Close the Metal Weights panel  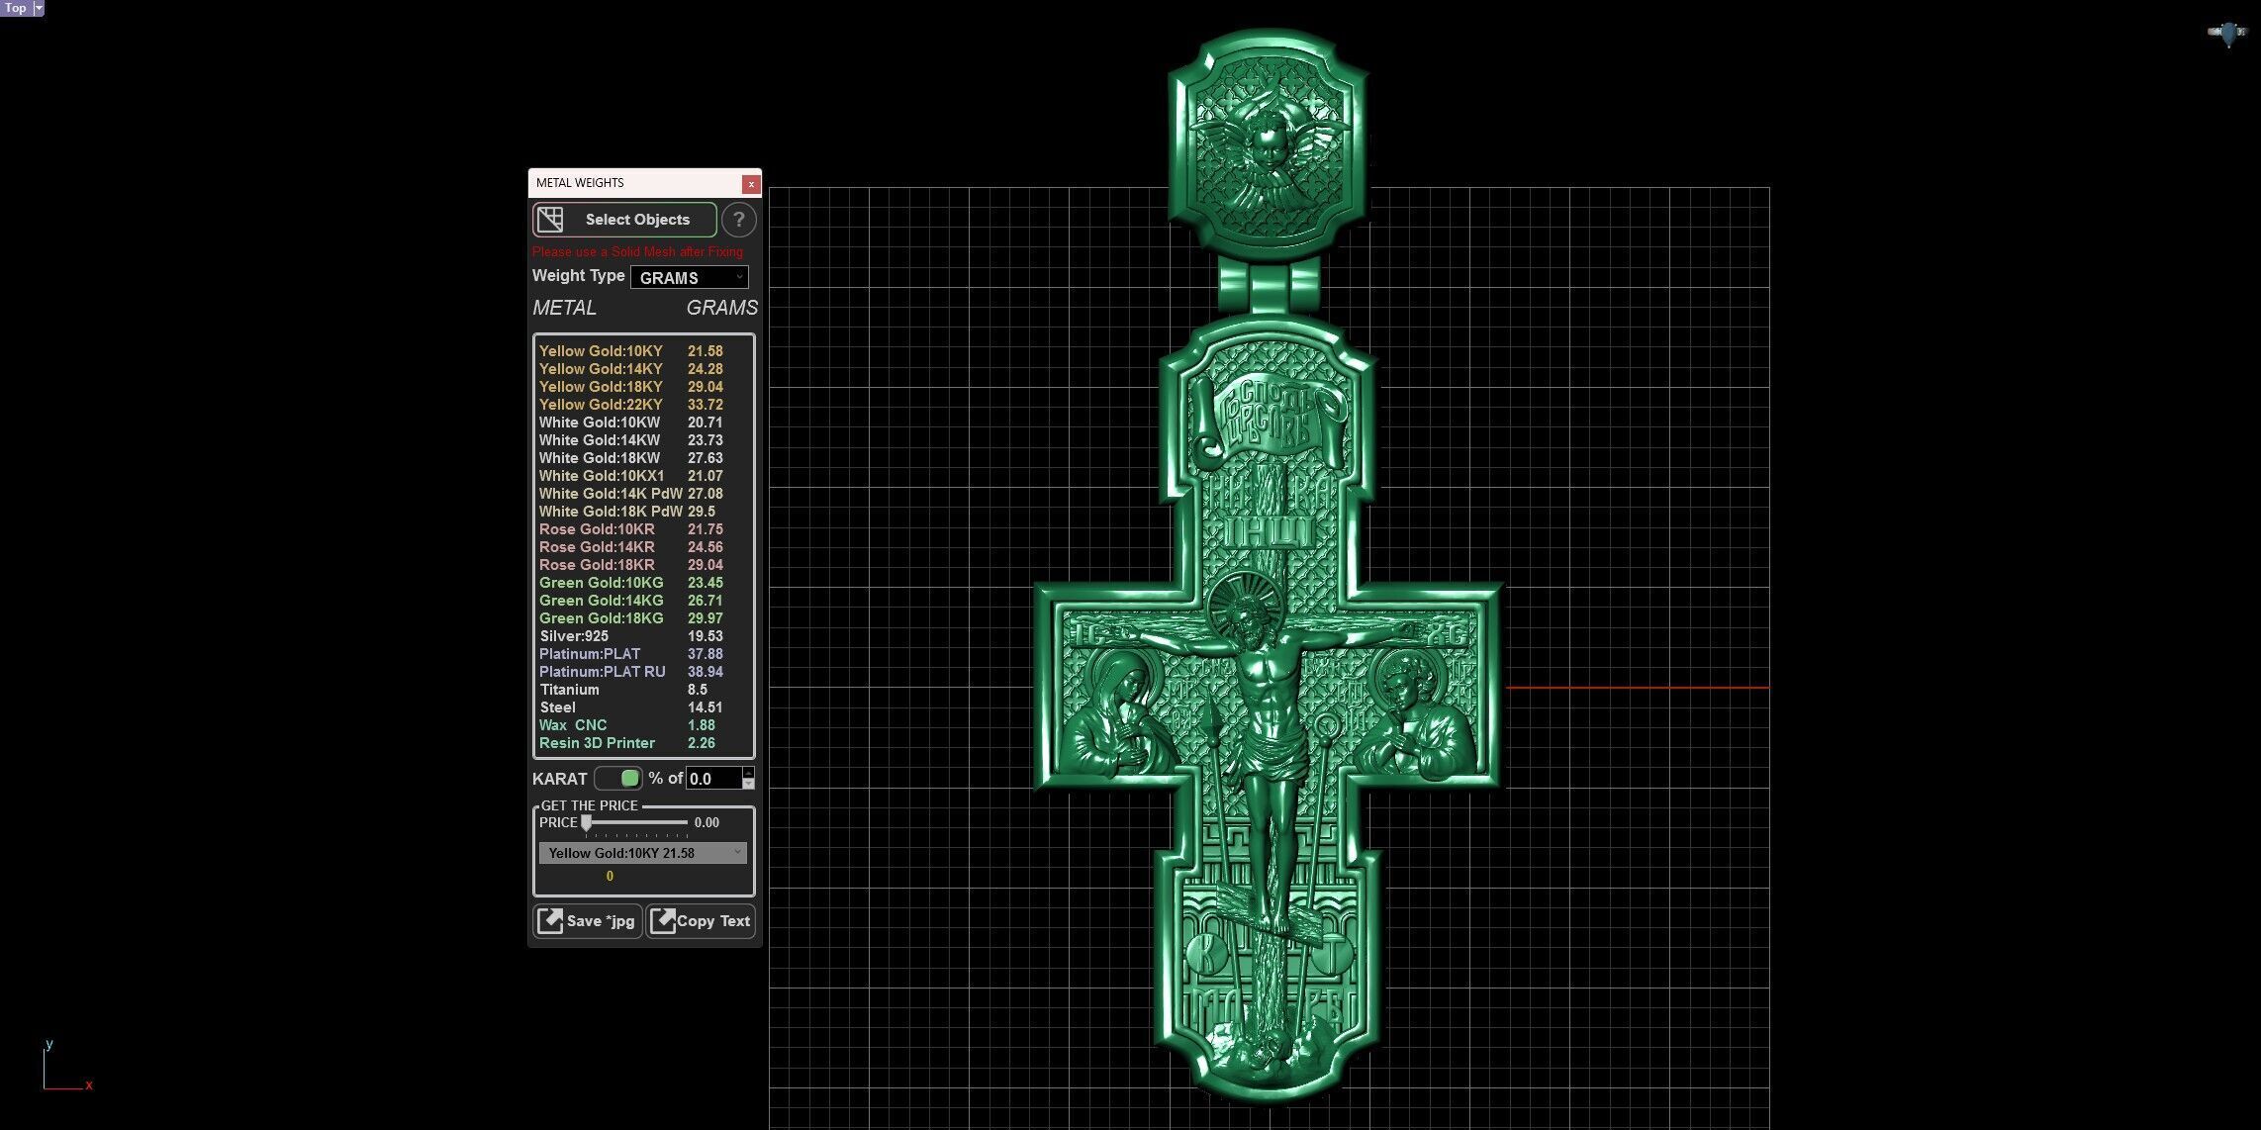751,184
